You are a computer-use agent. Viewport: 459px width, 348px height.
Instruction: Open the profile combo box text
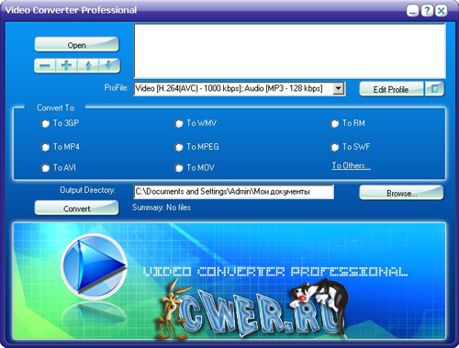point(233,89)
